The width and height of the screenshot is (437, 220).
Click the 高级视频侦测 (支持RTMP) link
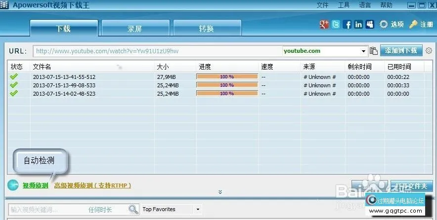(92, 185)
